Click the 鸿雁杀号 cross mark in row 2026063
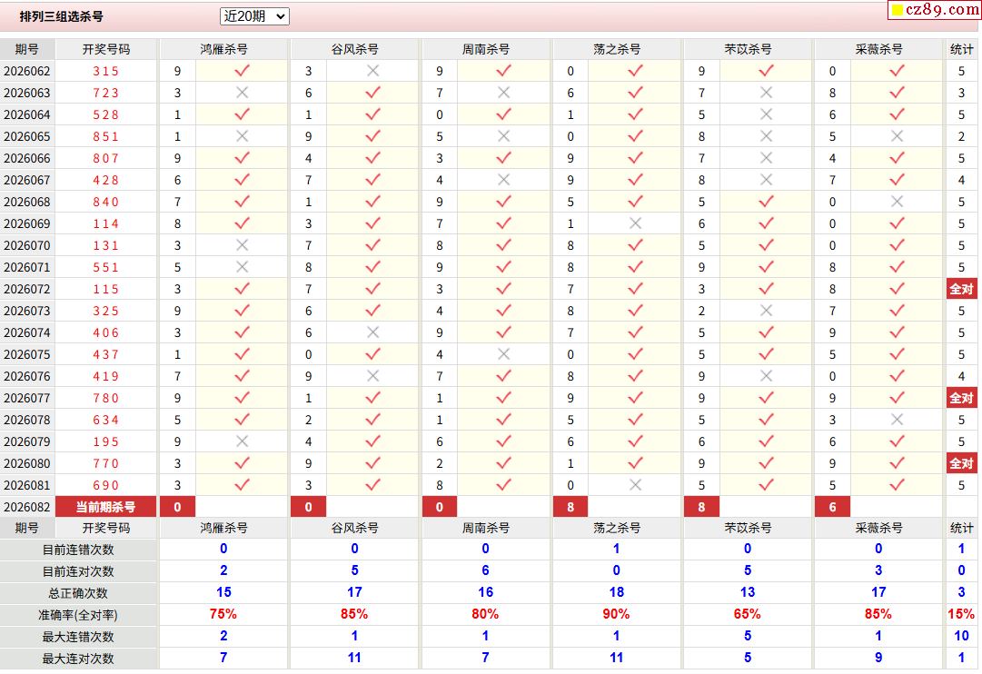Image resolution: width=982 pixels, height=674 pixels. [x=242, y=93]
